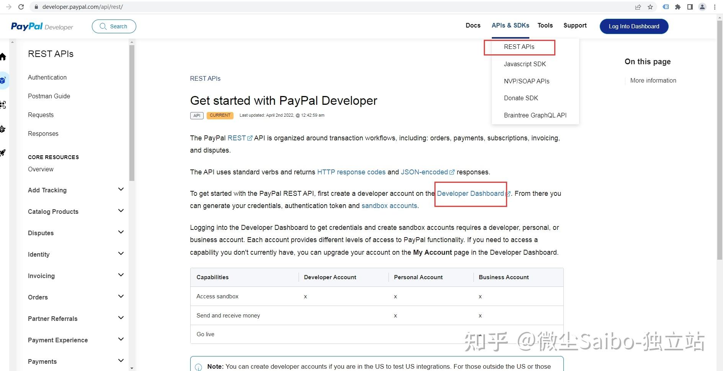The width and height of the screenshot is (723, 371).
Task: Expand the Add Tracking section
Action: [x=121, y=189]
